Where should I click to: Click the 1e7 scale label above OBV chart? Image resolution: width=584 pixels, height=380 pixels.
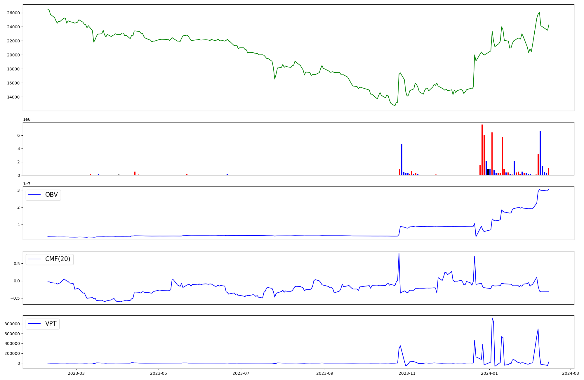[x=27, y=184]
